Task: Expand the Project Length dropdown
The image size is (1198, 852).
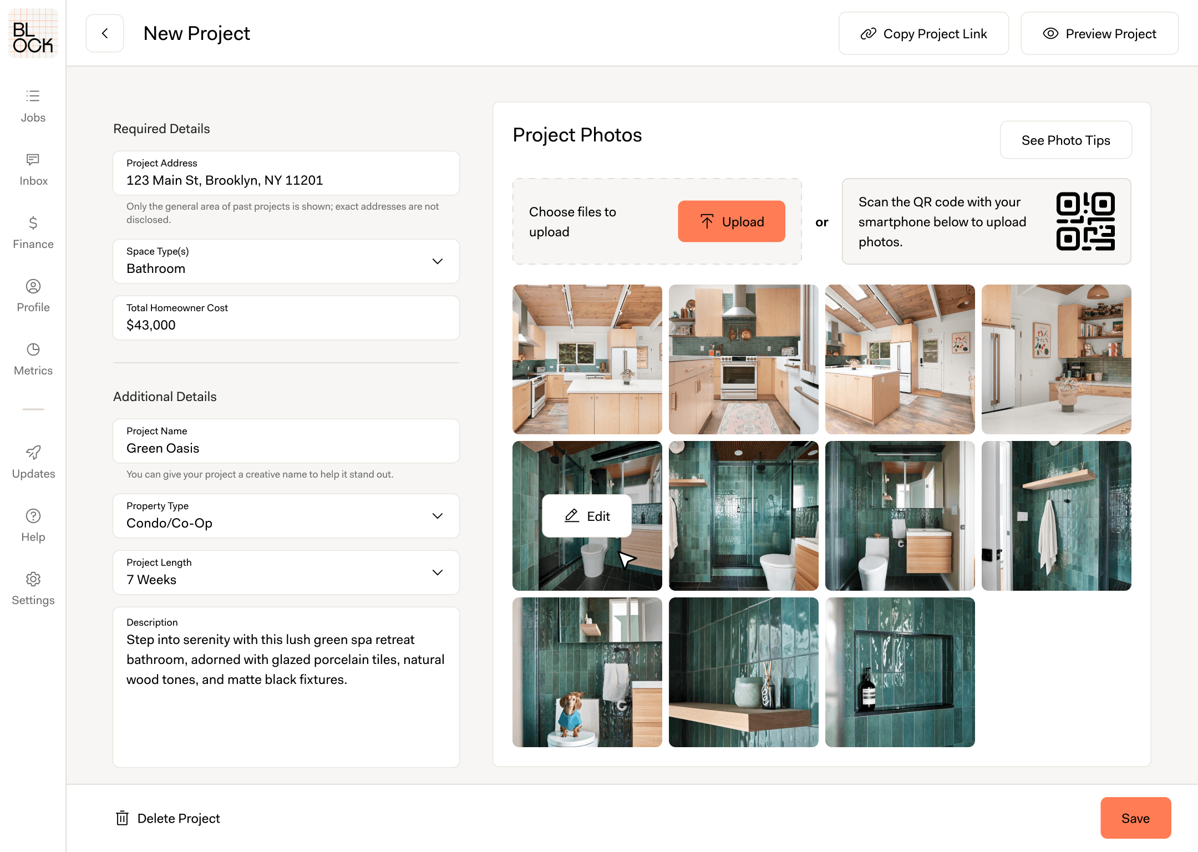Action: click(437, 572)
